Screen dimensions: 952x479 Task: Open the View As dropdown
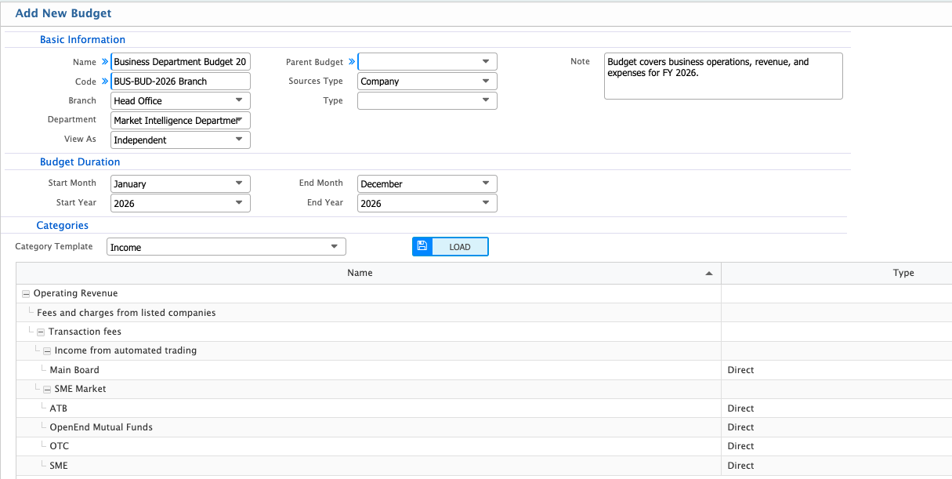(x=240, y=139)
